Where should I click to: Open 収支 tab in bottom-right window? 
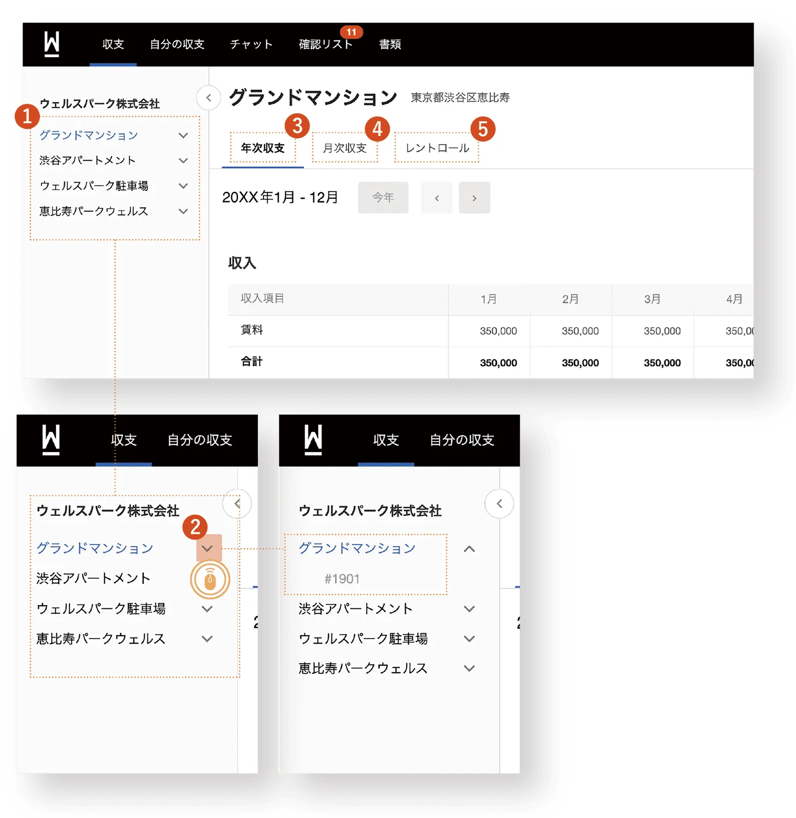(386, 440)
